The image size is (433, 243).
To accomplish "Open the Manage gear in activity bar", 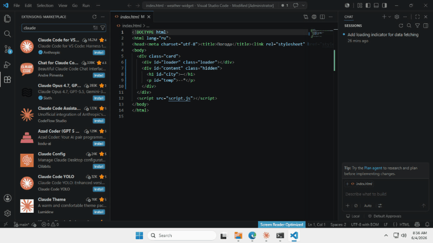I will (8, 213).
